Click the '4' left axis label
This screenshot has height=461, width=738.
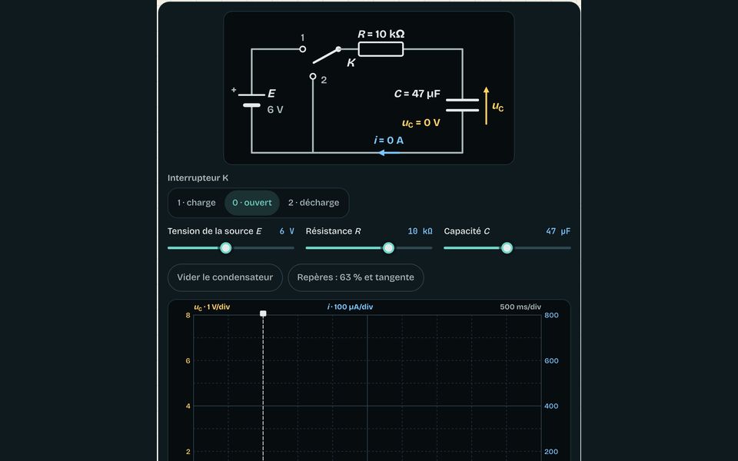(x=188, y=406)
